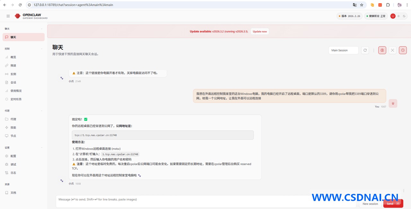Bookmark this page with the star icon

(x=362, y=5)
